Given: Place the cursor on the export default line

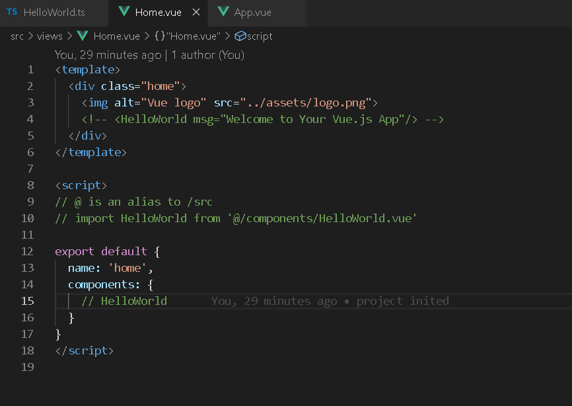Looking at the screenshot, I should [106, 251].
